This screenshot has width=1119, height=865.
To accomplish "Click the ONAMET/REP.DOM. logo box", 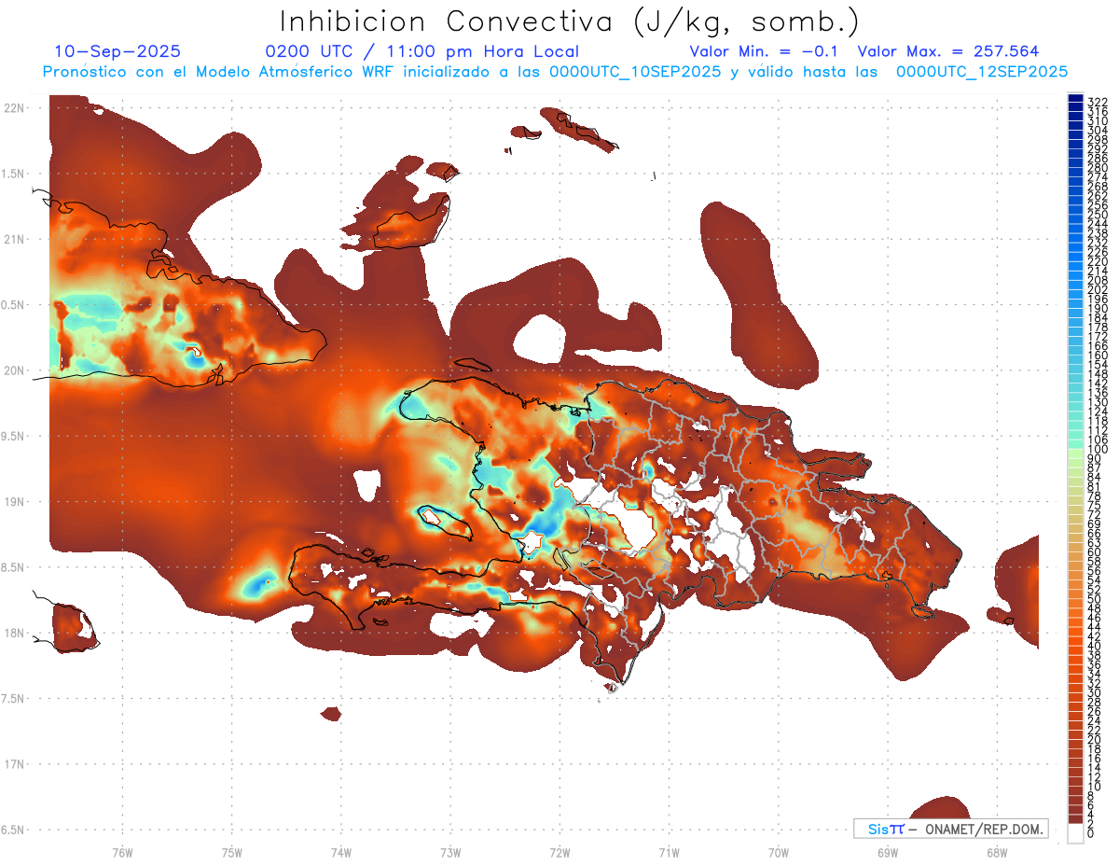I will tap(950, 829).
